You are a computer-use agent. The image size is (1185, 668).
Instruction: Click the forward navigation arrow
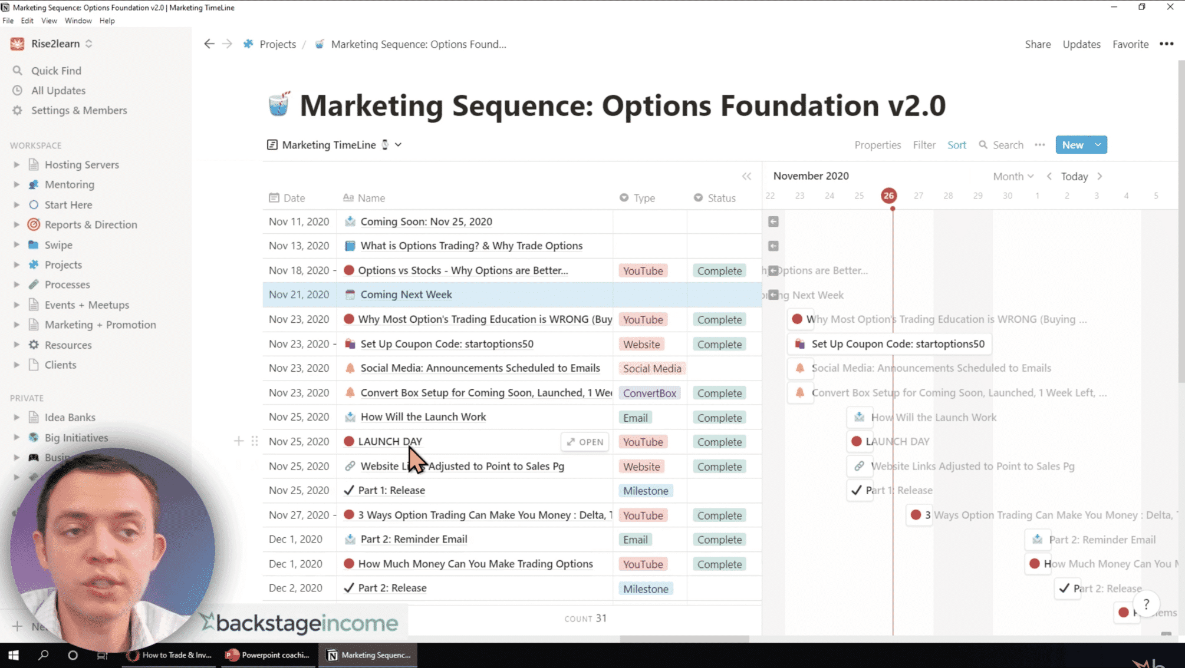click(x=227, y=44)
